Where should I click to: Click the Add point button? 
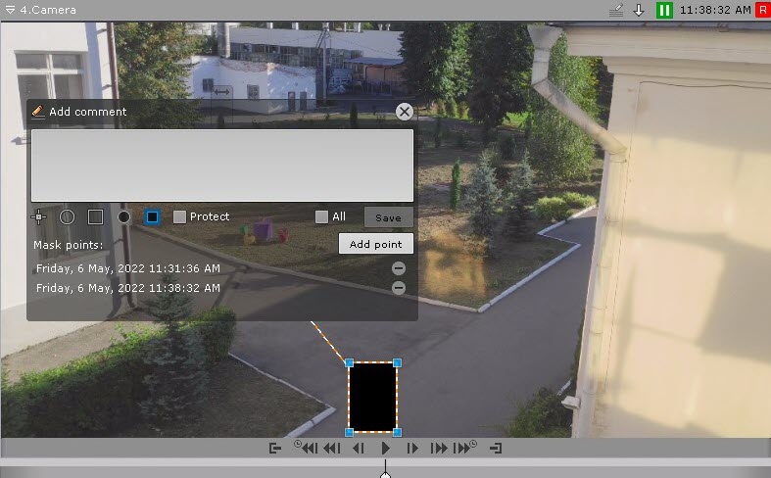(375, 244)
